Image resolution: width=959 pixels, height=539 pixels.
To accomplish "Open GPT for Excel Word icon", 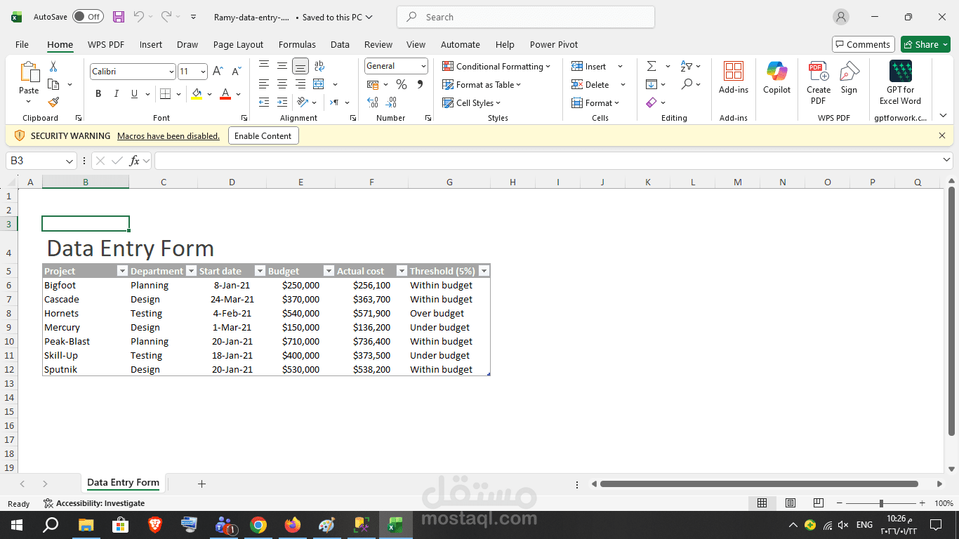I will [901, 72].
